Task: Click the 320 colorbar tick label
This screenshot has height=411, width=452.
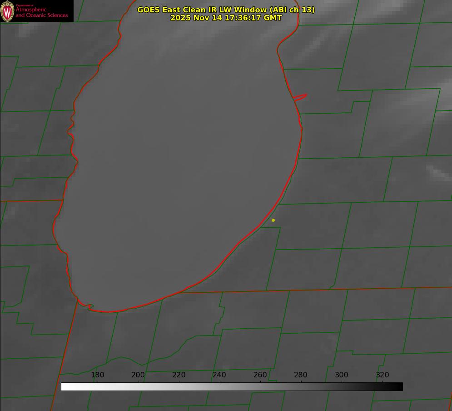Action: (382, 375)
